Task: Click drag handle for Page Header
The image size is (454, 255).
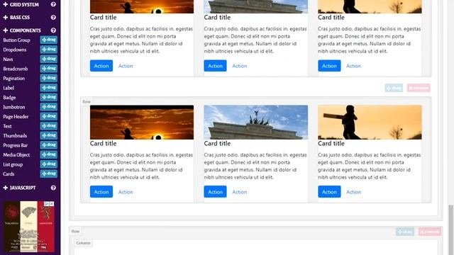Action: coord(49,116)
